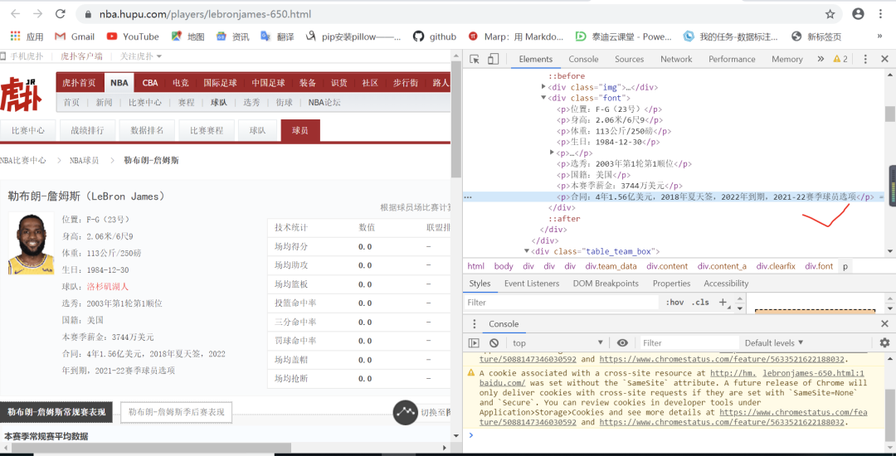Add new style rule with plus icon
Image resolution: width=896 pixels, height=456 pixels.
(723, 303)
